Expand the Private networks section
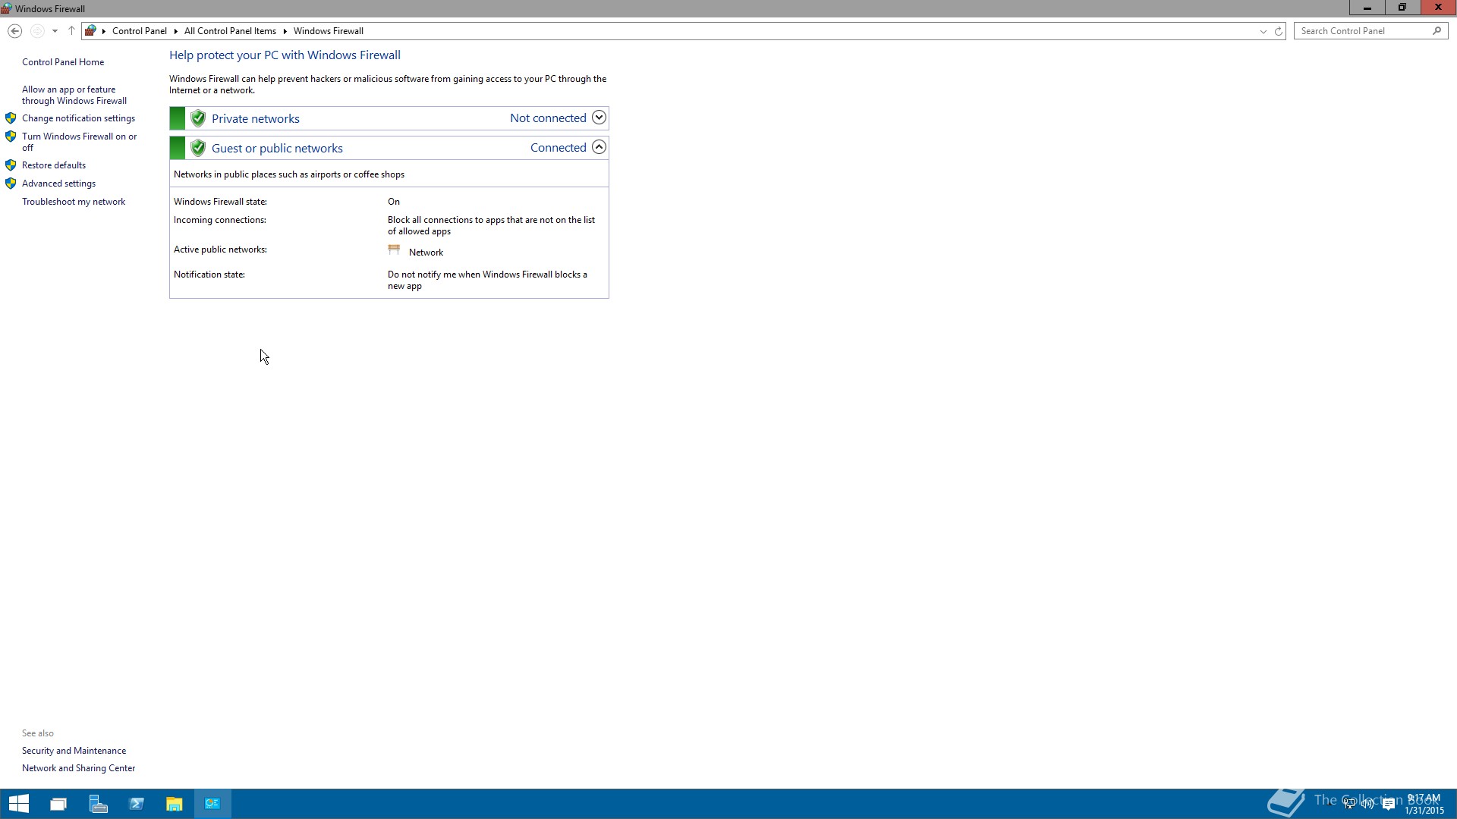Screen dimensions: 1457x819 click(x=599, y=118)
